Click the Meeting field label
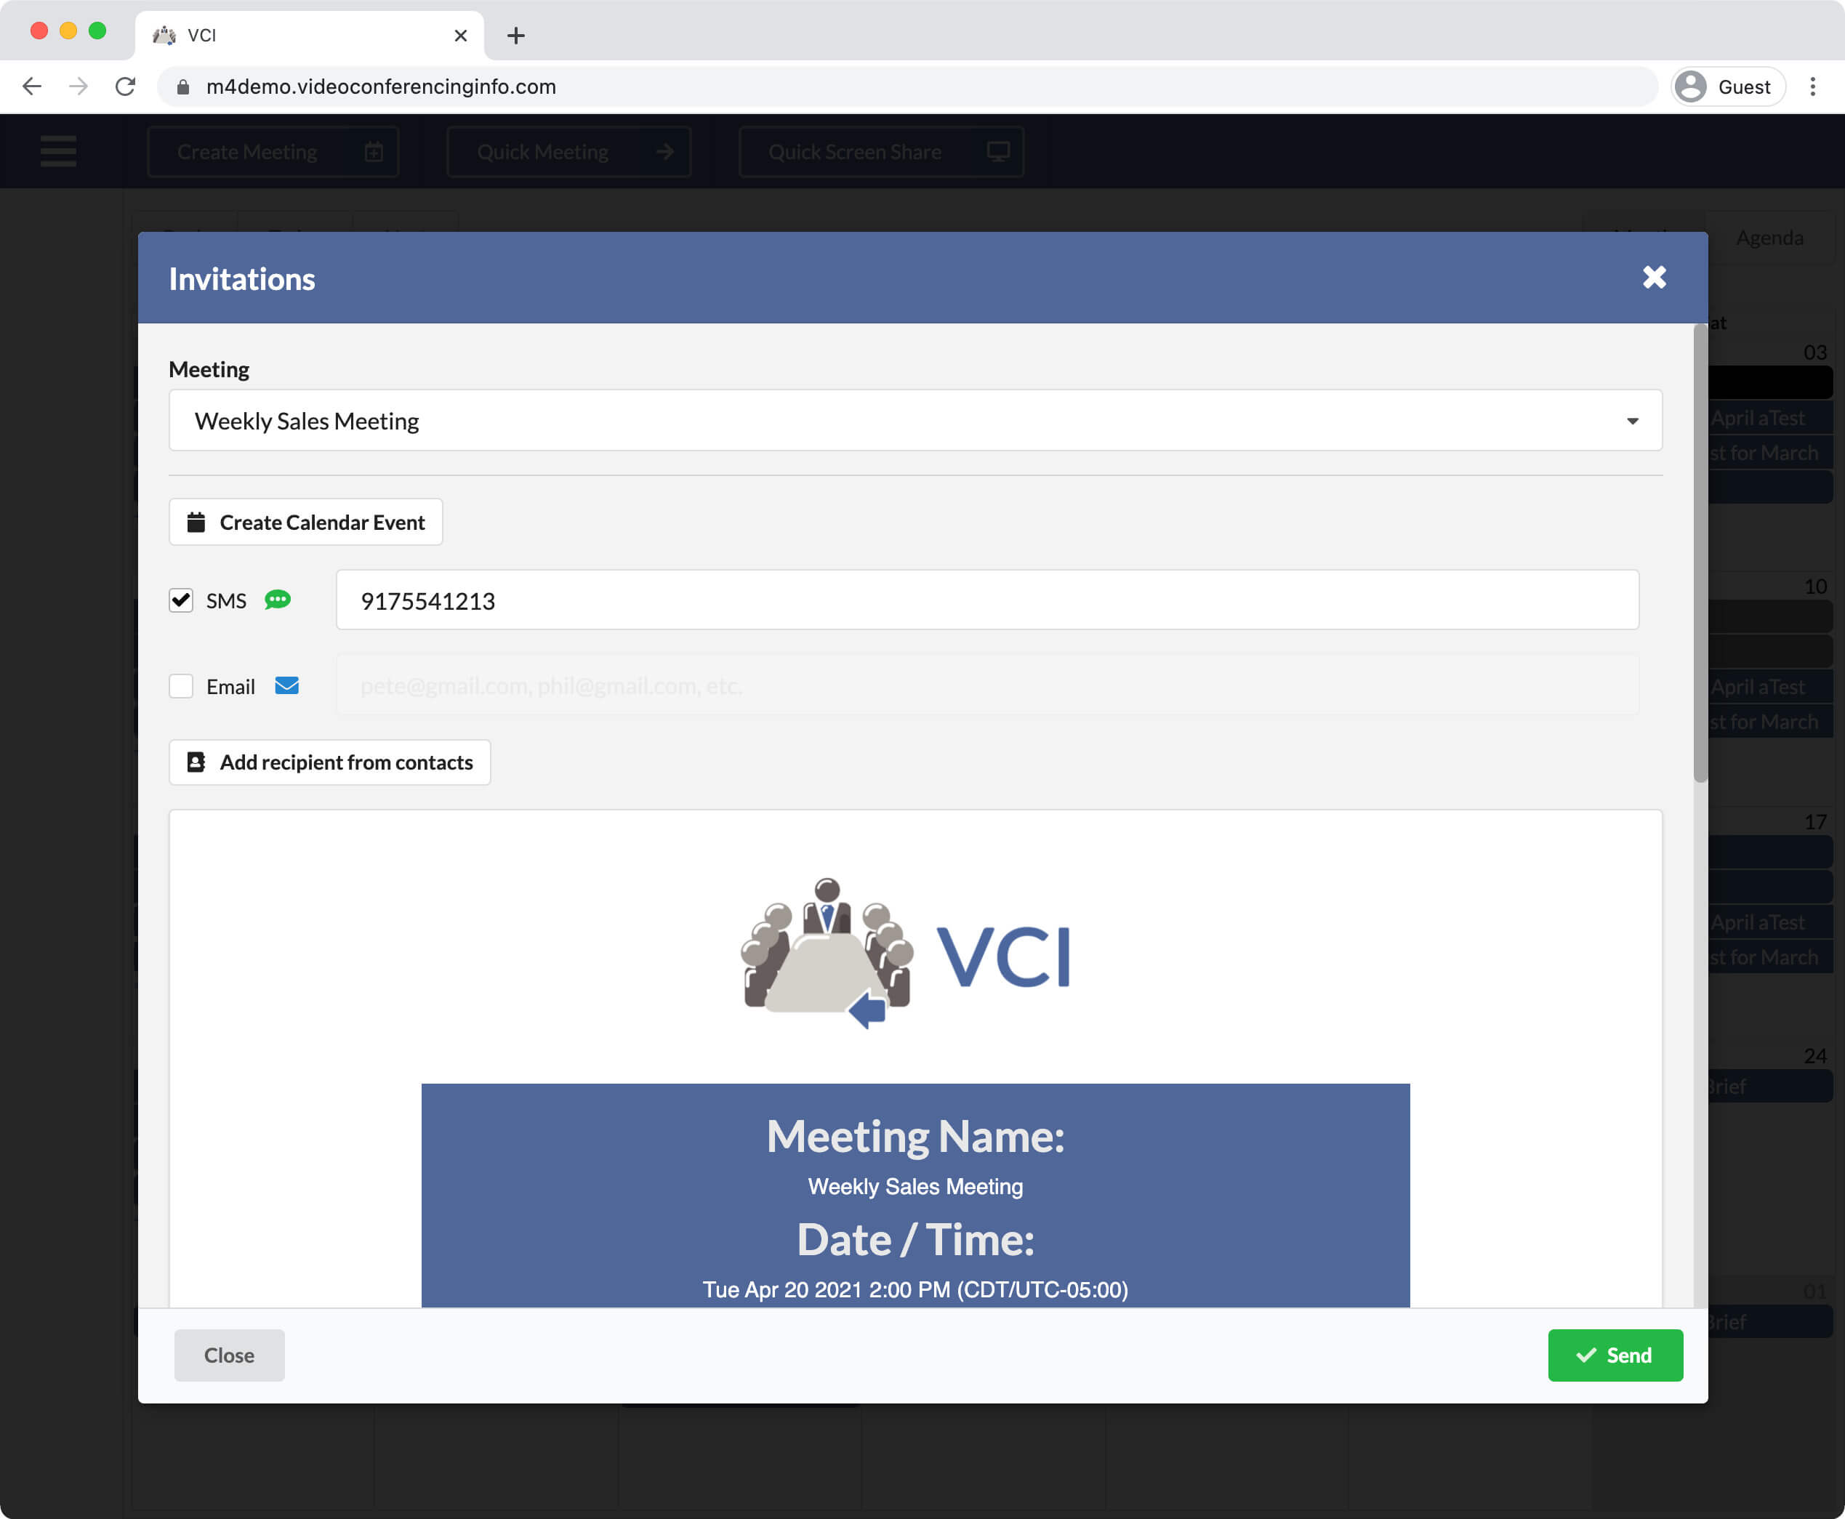1845x1519 pixels. (x=209, y=369)
